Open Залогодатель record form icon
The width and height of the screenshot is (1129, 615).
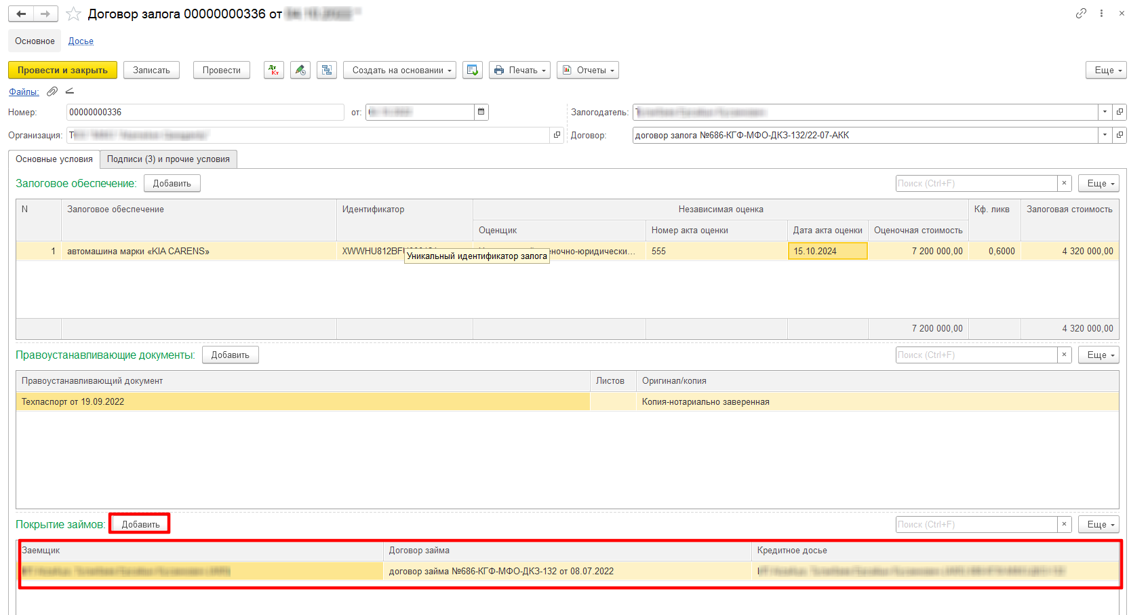click(x=1120, y=112)
